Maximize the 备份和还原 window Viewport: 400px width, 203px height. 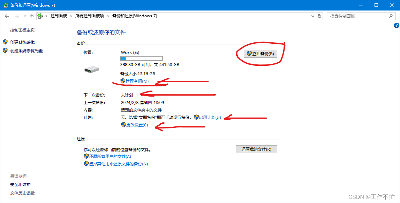click(376, 5)
